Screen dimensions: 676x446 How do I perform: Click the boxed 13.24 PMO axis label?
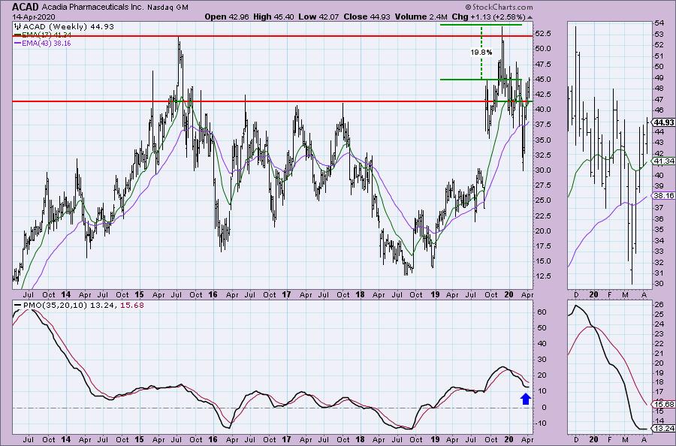click(x=663, y=428)
